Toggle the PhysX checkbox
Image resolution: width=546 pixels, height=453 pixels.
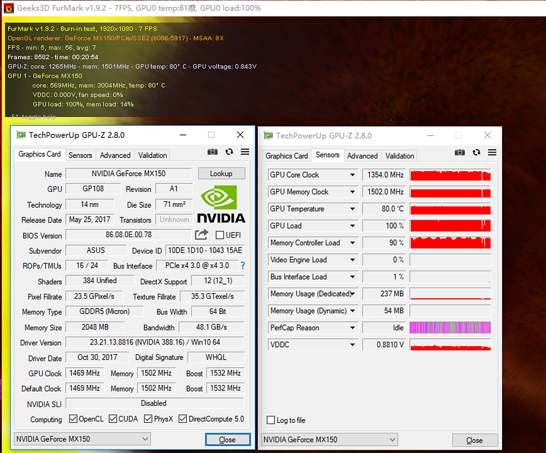point(148,418)
